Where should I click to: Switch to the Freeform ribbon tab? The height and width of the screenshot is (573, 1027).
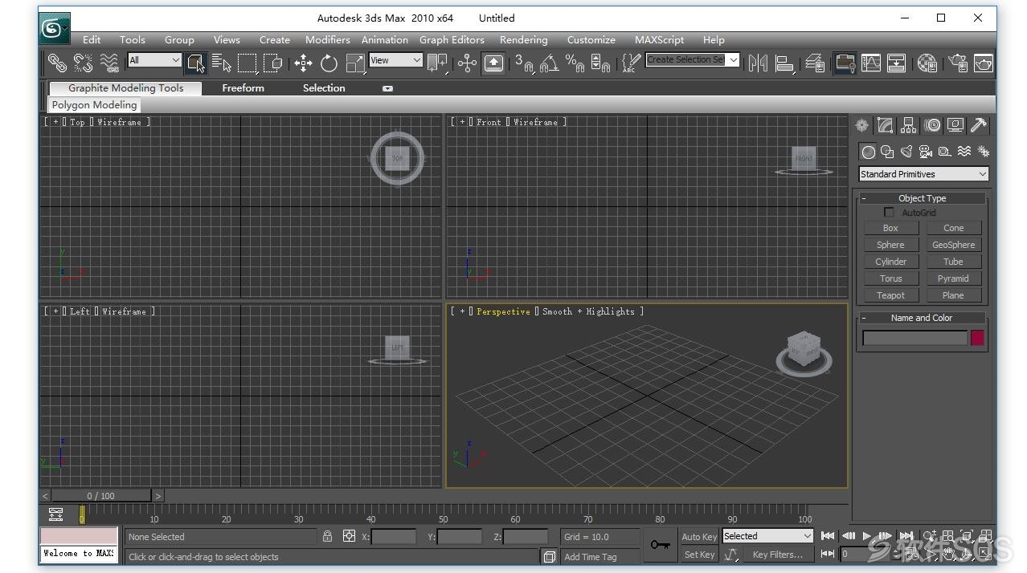pyautogui.click(x=243, y=88)
